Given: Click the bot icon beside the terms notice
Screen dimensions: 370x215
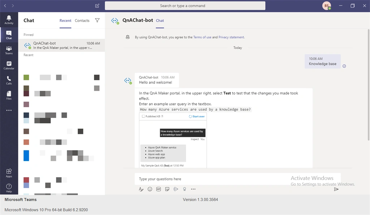Looking at the screenshot, I should [128, 37].
